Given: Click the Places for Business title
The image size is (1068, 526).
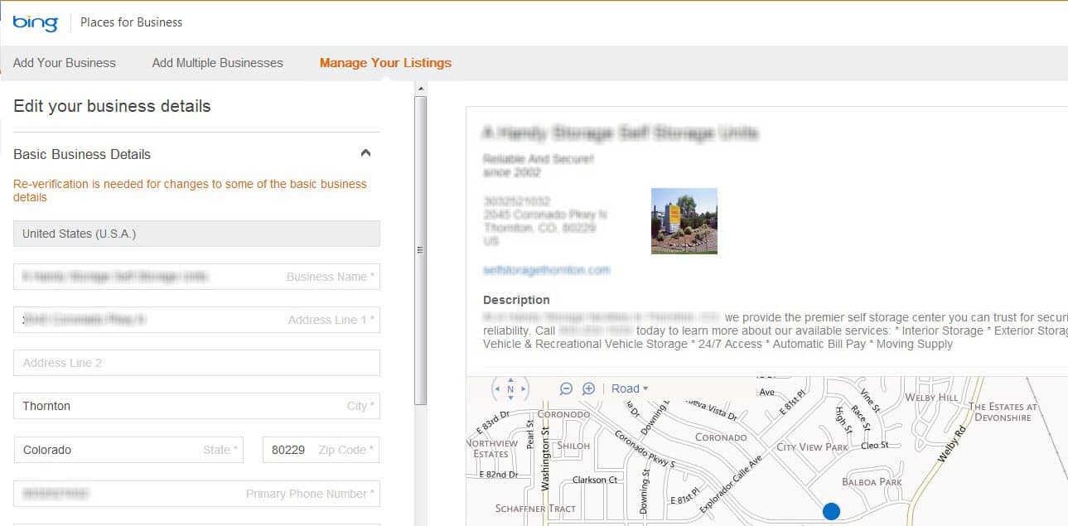Looking at the screenshot, I should point(132,22).
